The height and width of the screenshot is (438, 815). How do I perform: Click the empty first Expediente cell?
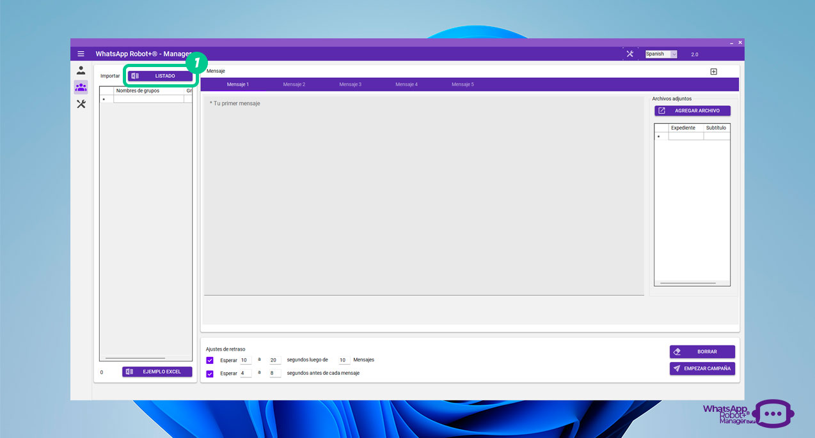tap(686, 136)
